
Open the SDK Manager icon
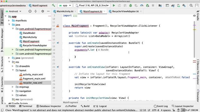(184, 6)
